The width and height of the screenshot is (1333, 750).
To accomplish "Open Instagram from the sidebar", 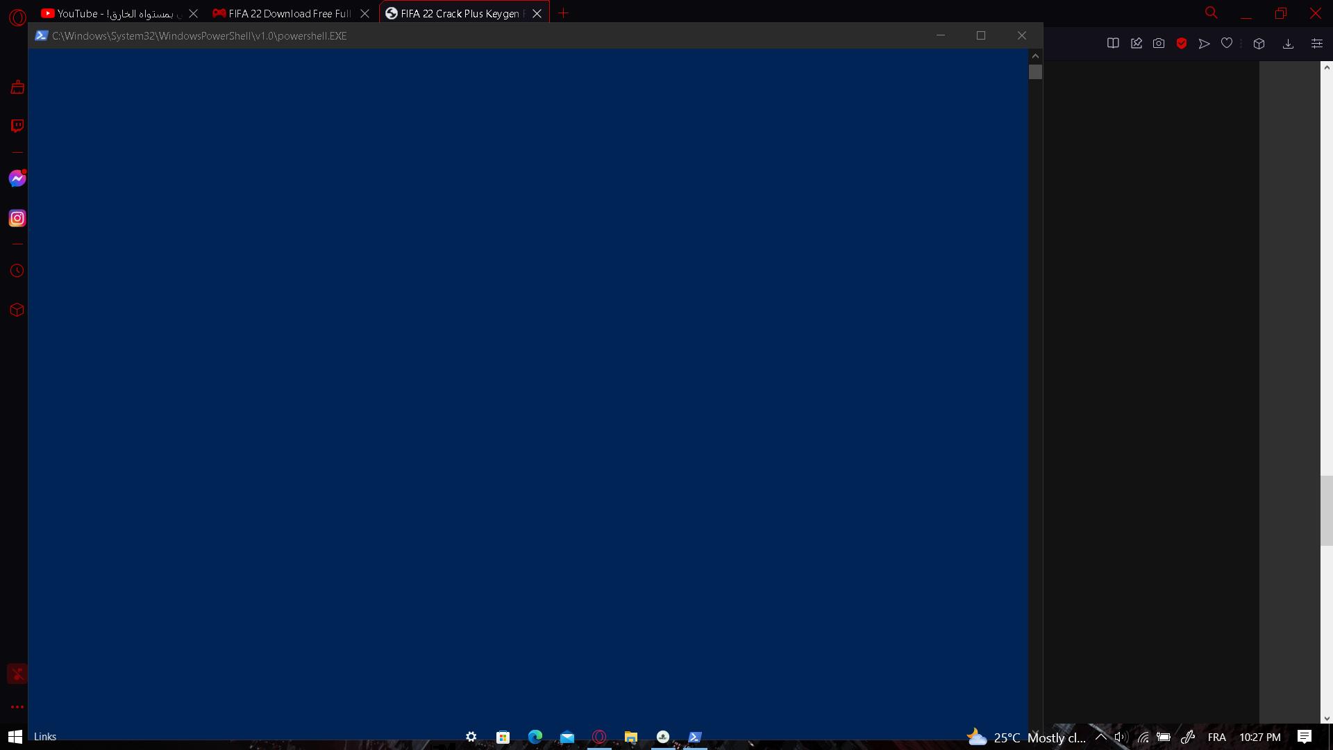I will (17, 219).
